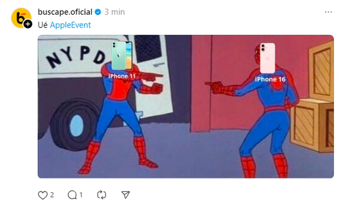
Task: Repost using the circular arrows icon
Action: click(102, 195)
